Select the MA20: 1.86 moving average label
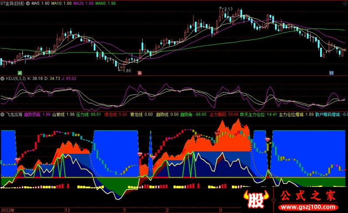 (84, 3)
